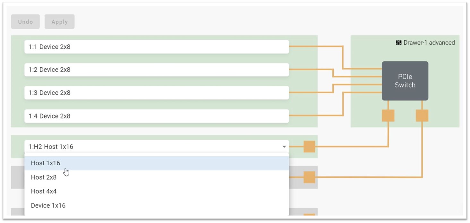
Task: Select the PCIe Switch block
Action: [405, 81]
